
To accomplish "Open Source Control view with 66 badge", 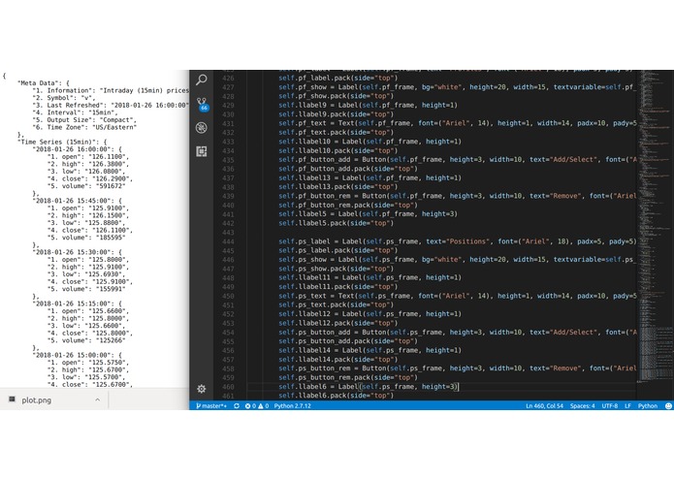I will pos(202,105).
